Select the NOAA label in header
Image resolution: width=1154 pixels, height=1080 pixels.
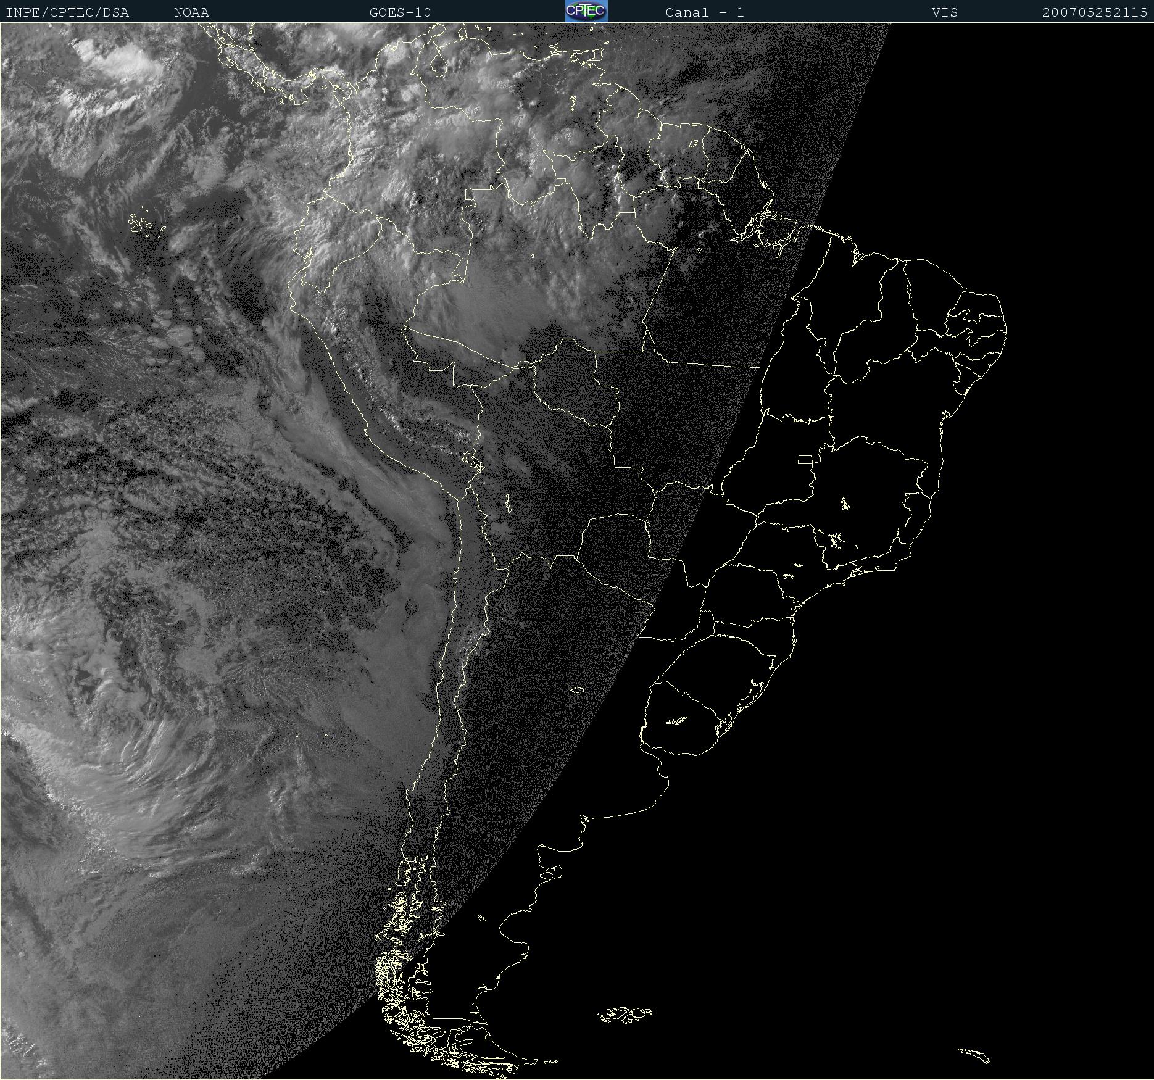coord(191,12)
